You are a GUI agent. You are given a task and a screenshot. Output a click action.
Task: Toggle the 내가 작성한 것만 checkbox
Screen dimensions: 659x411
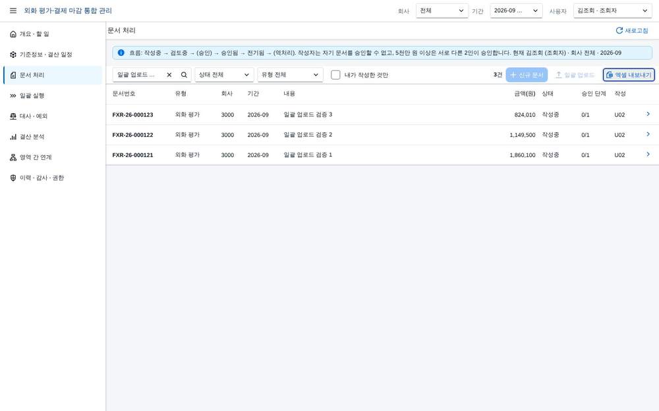[x=335, y=75]
